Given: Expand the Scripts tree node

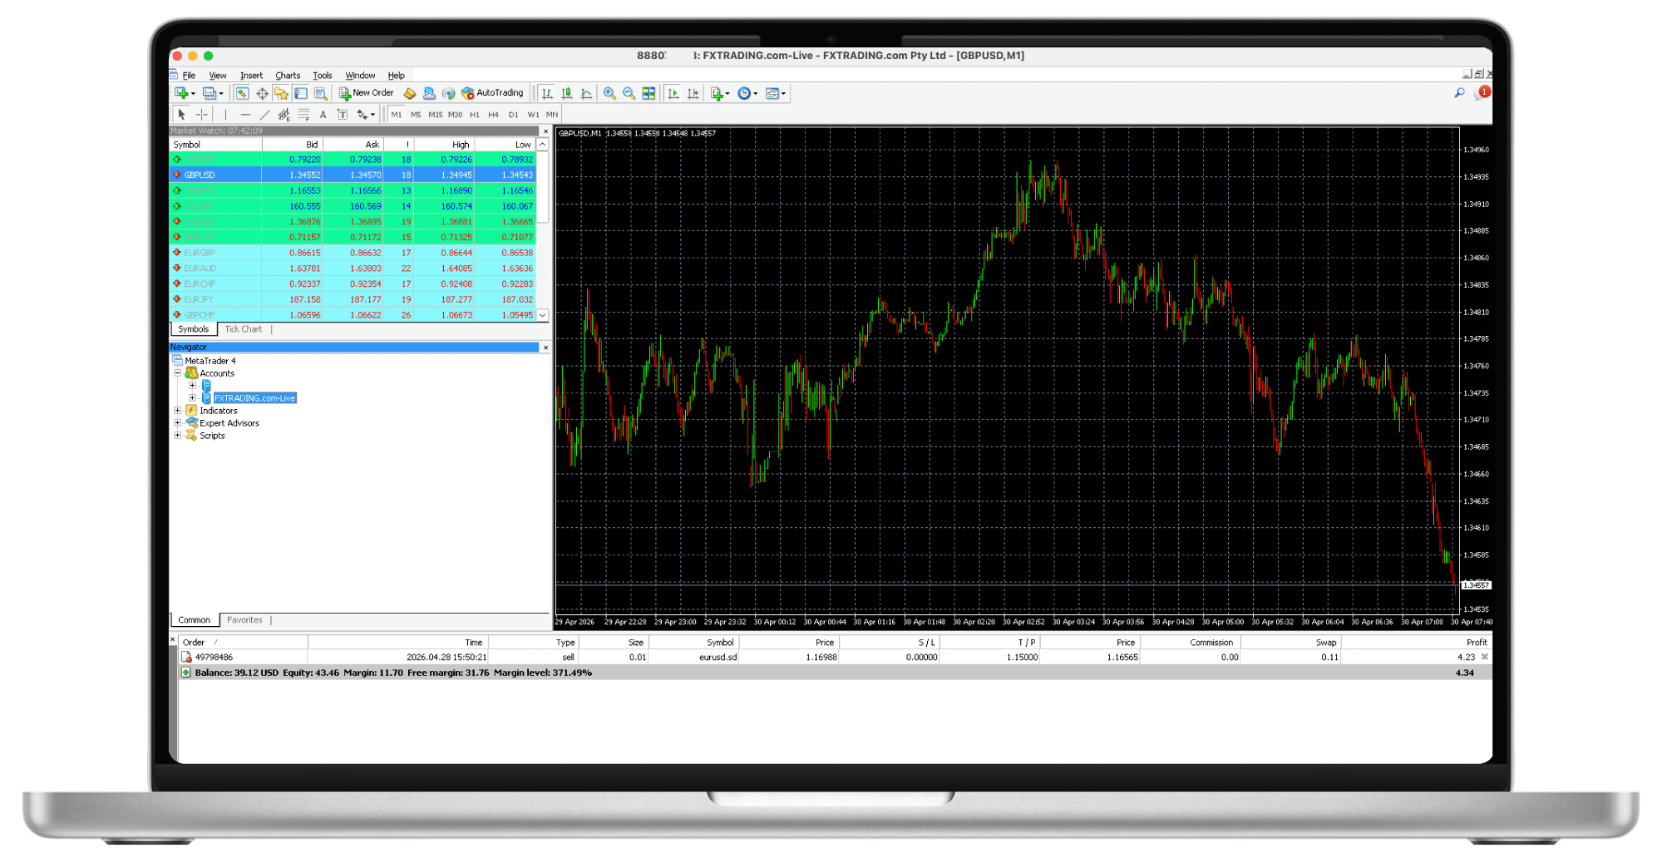Looking at the screenshot, I should pyautogui.click(x=177, y=436).
